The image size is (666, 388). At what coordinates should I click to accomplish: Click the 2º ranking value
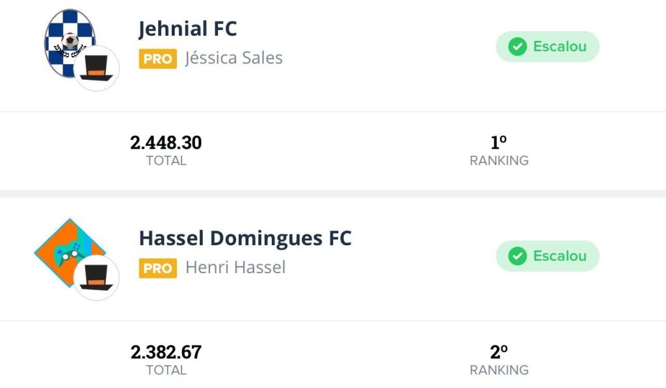click(499, 352)
